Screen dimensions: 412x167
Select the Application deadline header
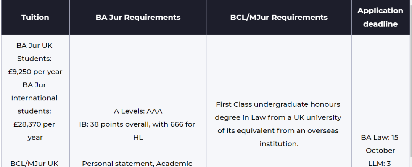tap(380, 17)
